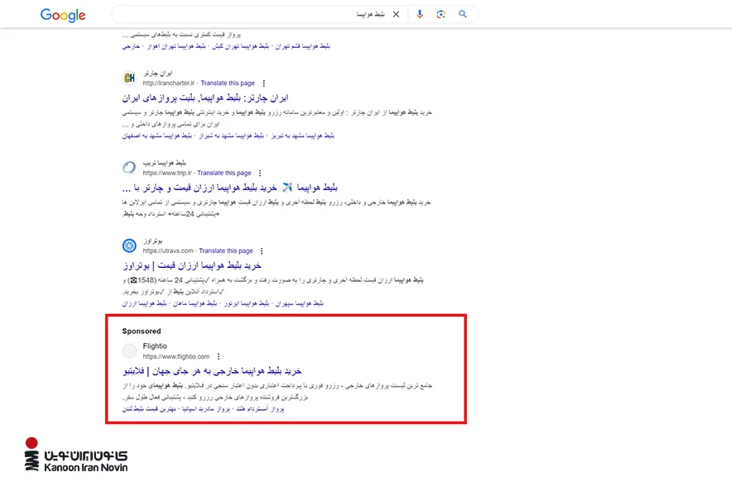Open sitelink بلیط هواپیما سپهران
This screenshot has width=745, height=496.
click(x=300, y=303)
